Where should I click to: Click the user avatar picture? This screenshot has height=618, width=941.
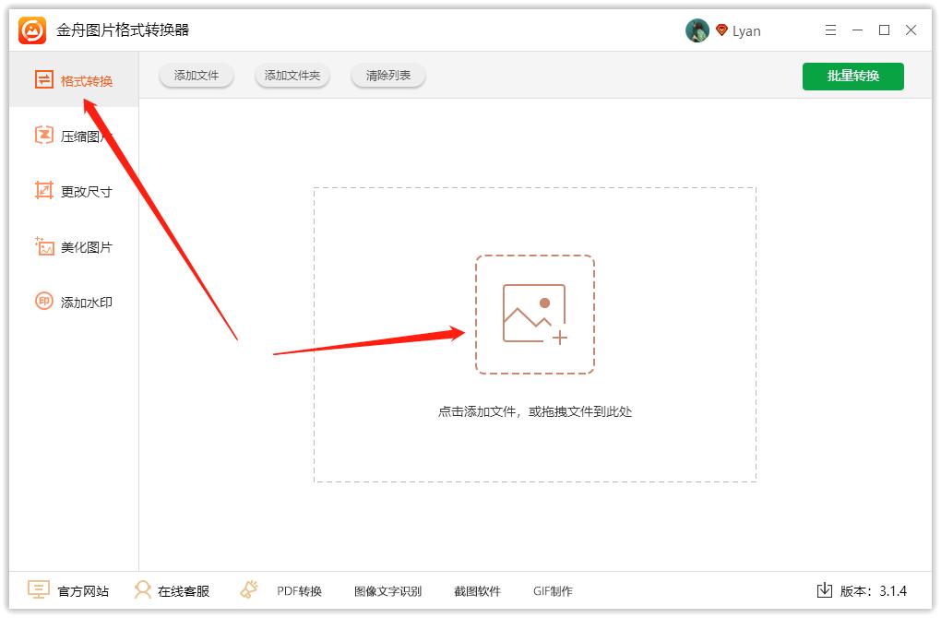[x=697, y=30]
